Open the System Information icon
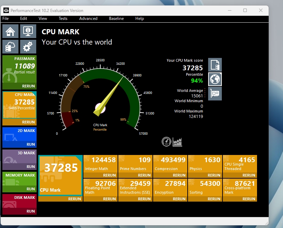The width and height of the screenshot is (283, 228). (x=28, y=31)
